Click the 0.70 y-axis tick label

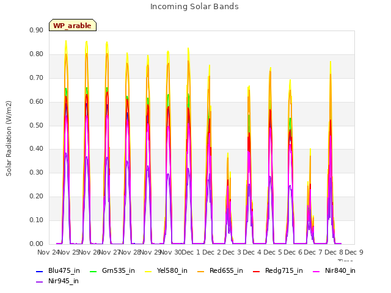click(37, 78)
